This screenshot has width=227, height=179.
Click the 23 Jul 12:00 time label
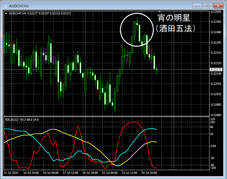pyautogui.click(x=129, y=173)
